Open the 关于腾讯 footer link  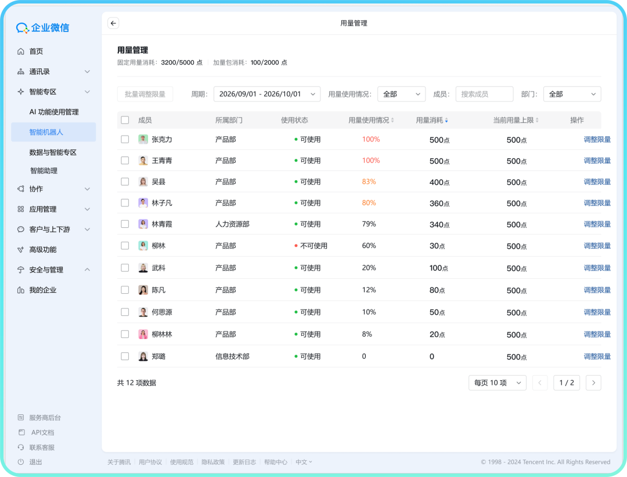[x=119, y=463]
